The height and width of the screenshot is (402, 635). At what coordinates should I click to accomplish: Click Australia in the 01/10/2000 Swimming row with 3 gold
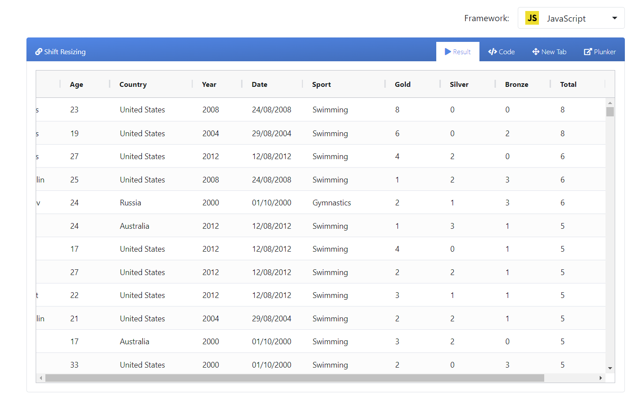click(134, 342)
